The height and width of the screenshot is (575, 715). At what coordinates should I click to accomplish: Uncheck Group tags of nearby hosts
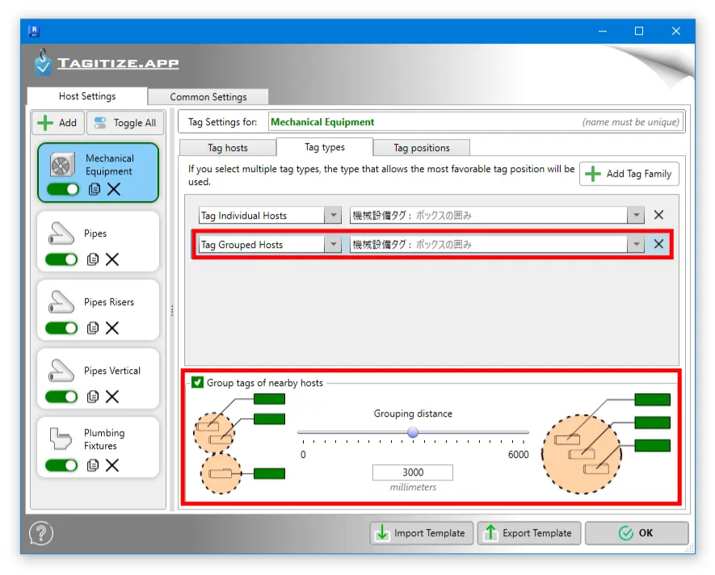coord(198,383)
